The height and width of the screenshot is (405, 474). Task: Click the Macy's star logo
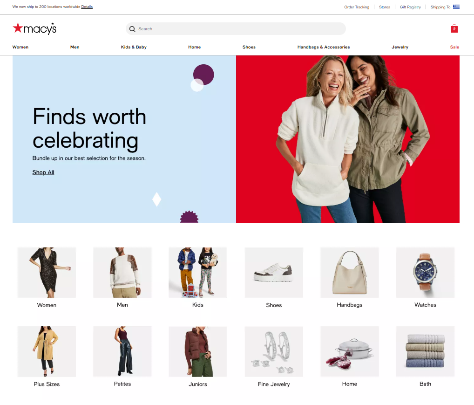[x=34, y=28]
